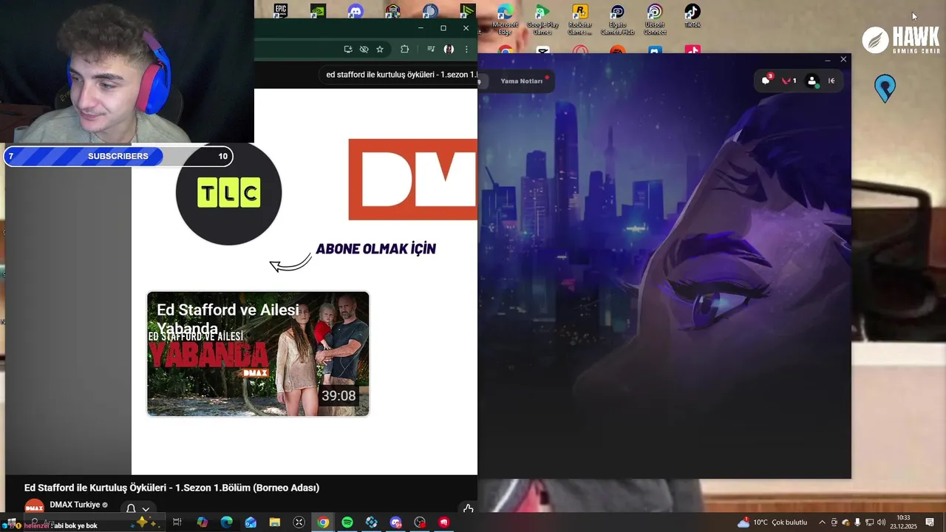Viewport: 946px width, 532px height.
Task: Open the Epic Games desktop shortcut
Action: point(280,10)
